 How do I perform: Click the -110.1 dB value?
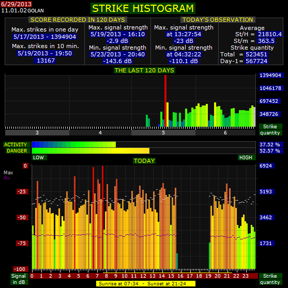tap(184, 61)
